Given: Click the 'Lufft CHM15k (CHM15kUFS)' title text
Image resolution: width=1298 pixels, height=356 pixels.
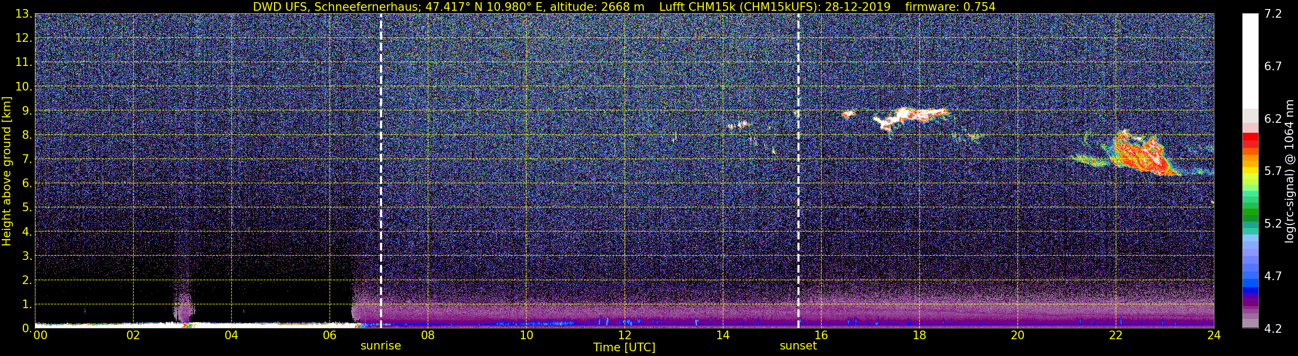Looking at the screenshot, I should pyautogui.click(x=739, y=6).
